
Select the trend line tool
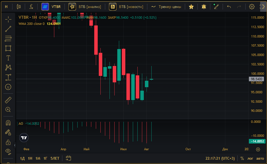(8, 29)
